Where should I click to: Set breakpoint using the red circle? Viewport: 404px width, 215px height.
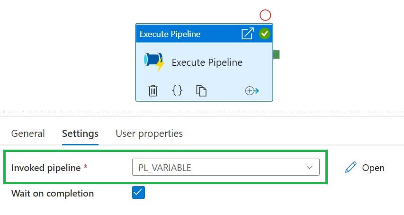pos(265,15)
